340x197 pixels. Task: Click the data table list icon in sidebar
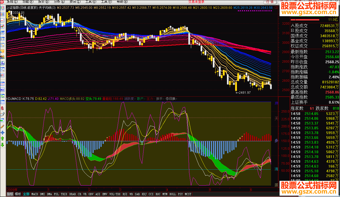click(2, 39)
